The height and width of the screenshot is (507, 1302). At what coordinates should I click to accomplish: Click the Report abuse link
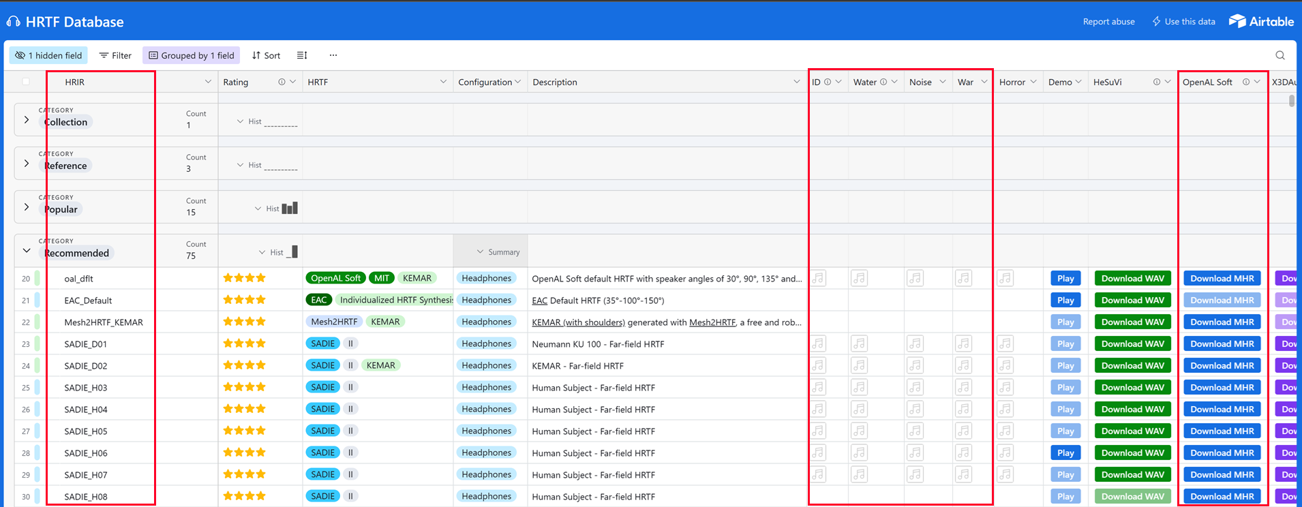(1109, 22)
